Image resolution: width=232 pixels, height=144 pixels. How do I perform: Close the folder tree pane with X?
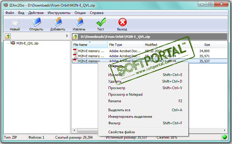tap(67, 36)
